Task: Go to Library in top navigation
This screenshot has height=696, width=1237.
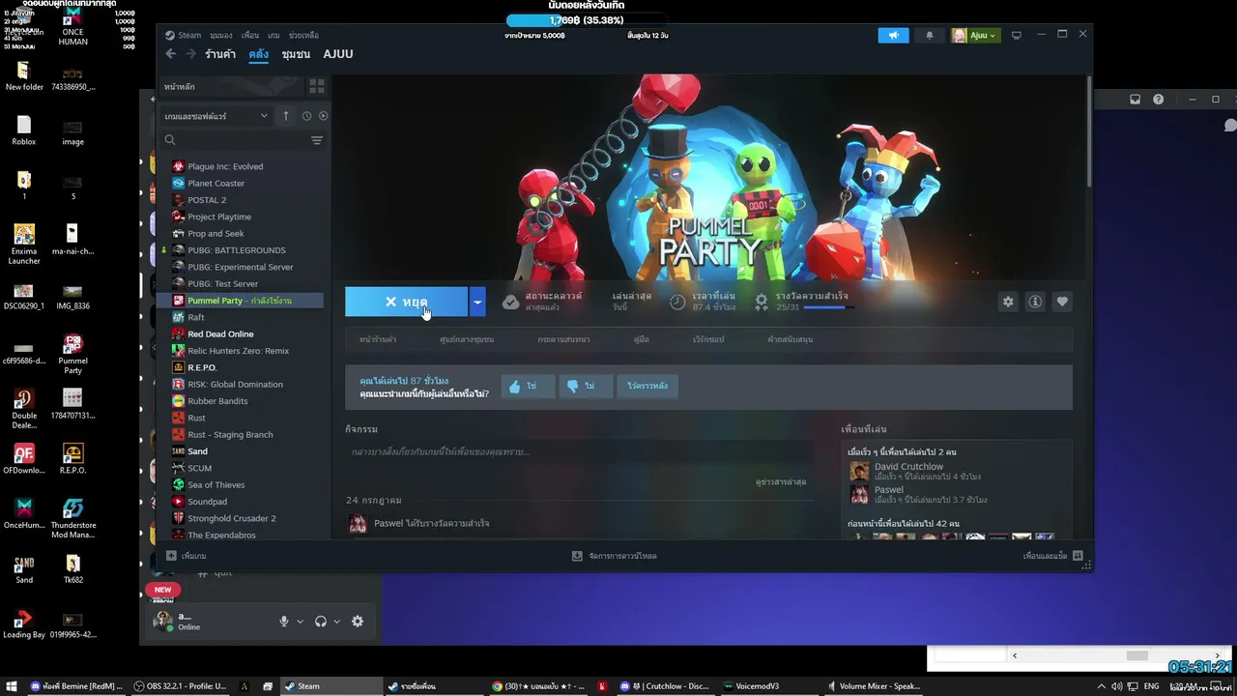Action: point(258,54)
